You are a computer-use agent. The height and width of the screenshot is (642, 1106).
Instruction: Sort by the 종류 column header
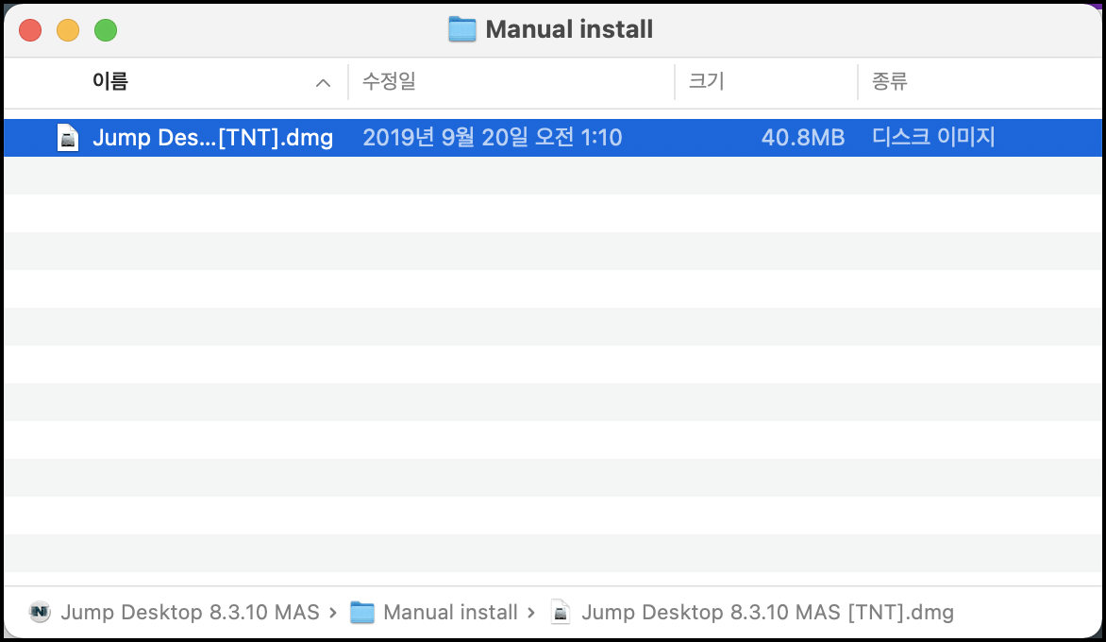point(890,82)
